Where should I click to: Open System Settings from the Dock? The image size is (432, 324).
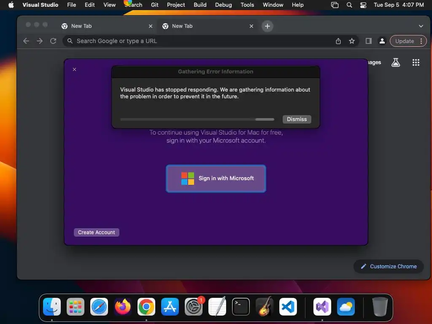[x=194, y=307]
